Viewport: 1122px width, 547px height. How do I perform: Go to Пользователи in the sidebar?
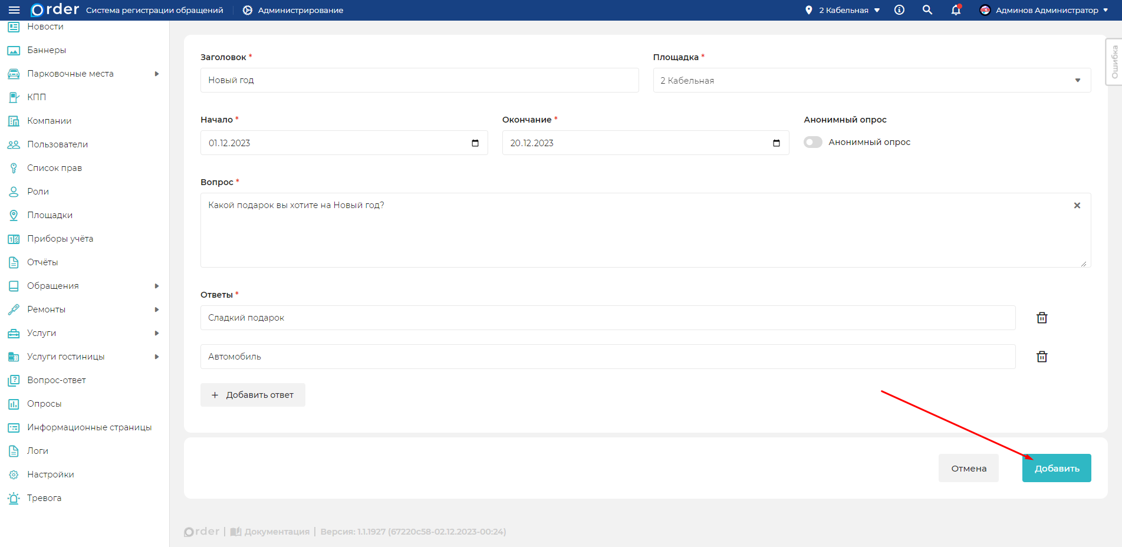[x=57, y=144]
